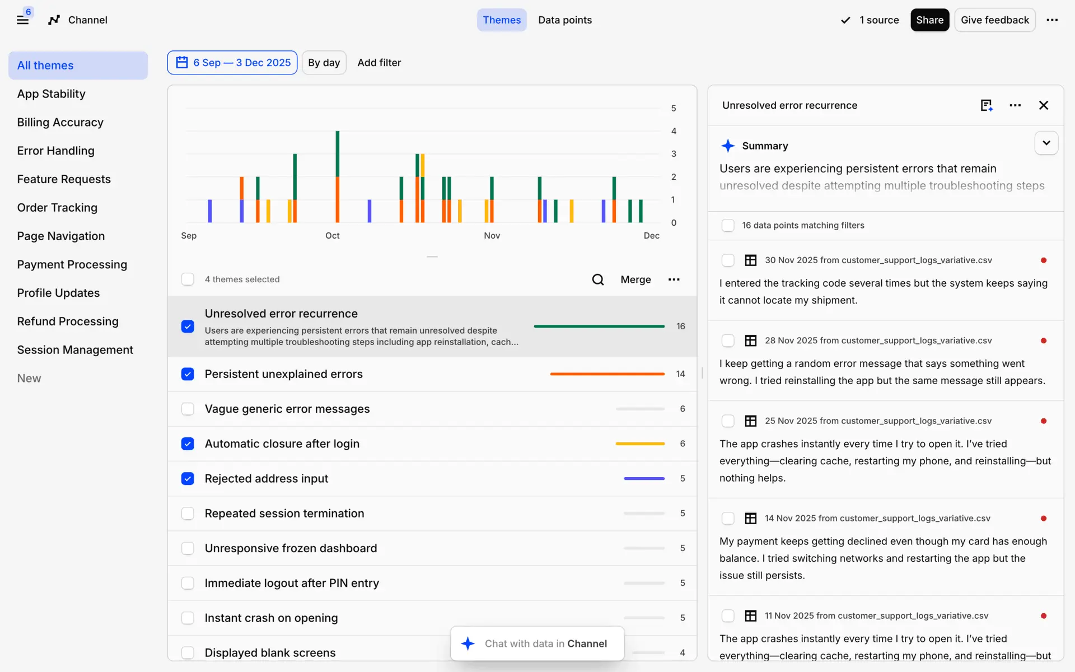Close the Unresolved error recurrence panel
Image resolution: width=1075 pixels, height=672 pixels.
pyautogui.click(x=1044, y=105)
